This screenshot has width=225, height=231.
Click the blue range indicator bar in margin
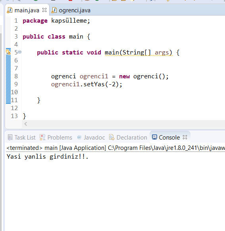8,76
